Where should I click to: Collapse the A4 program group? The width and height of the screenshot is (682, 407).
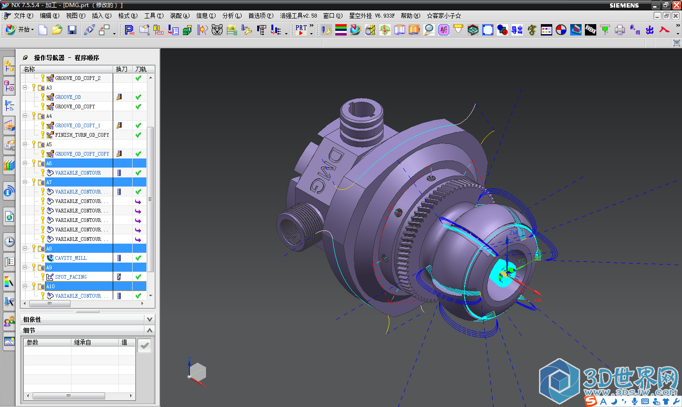click(25, 116)
